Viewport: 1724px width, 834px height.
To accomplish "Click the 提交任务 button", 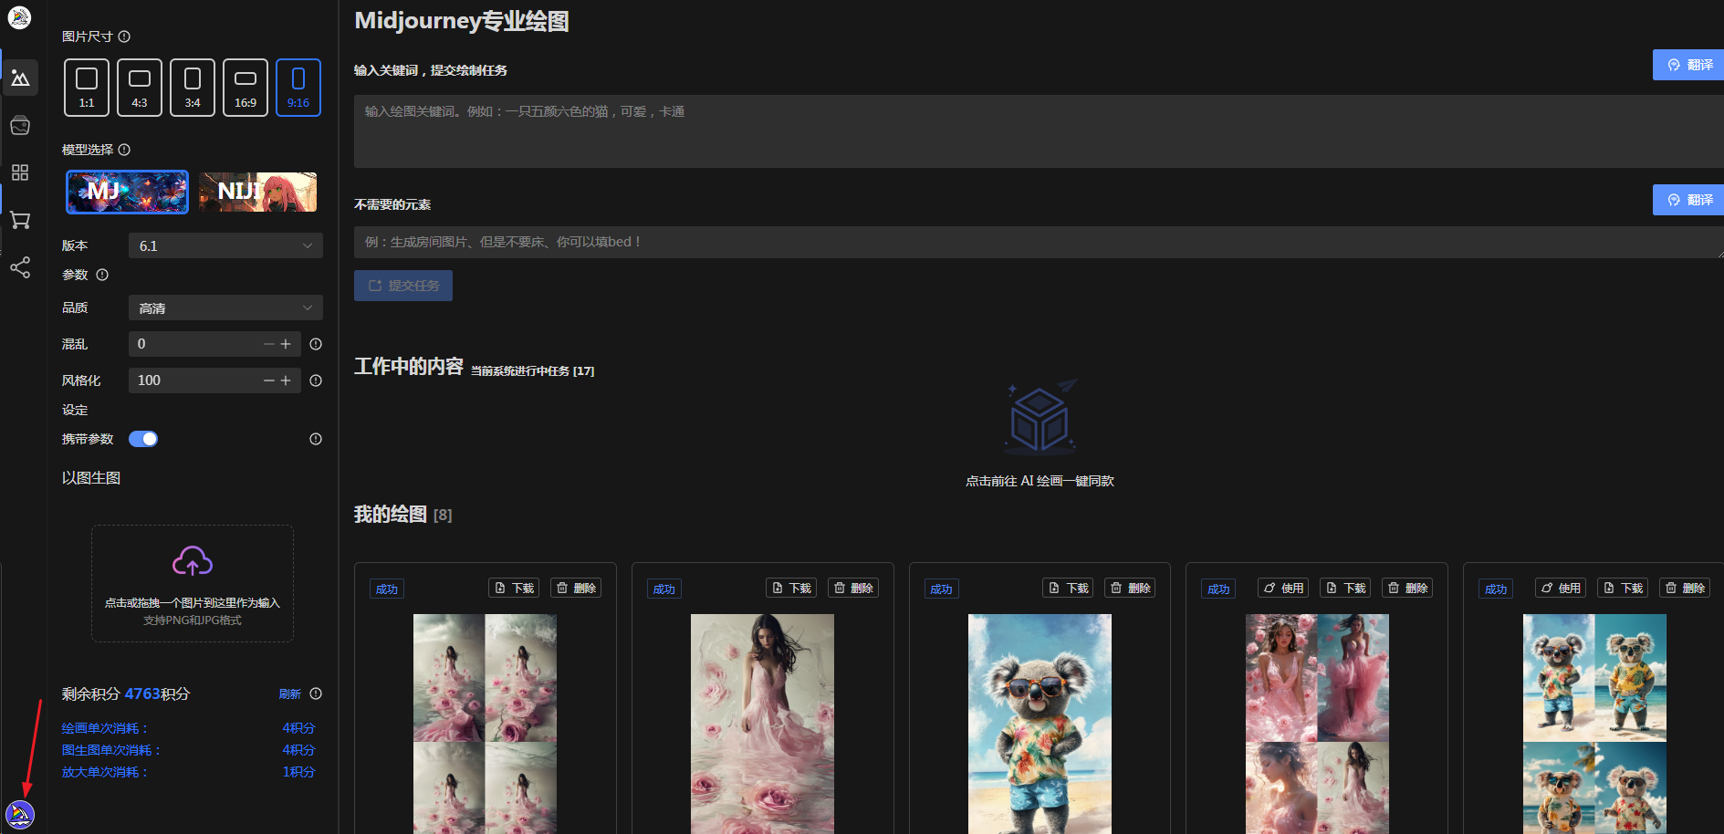I will point(403,286).
